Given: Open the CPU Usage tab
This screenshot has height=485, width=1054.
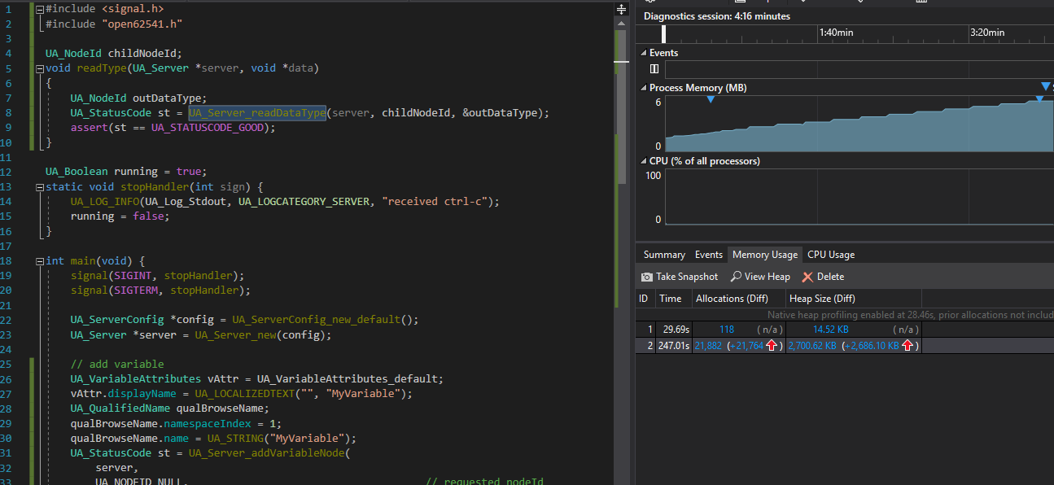Looking at the screenshot, I should (831, 255).
